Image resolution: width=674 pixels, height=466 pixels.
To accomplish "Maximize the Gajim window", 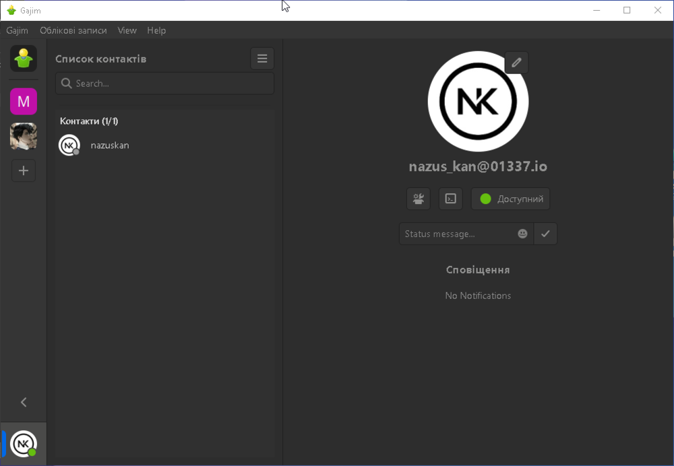I will [627, 10].
